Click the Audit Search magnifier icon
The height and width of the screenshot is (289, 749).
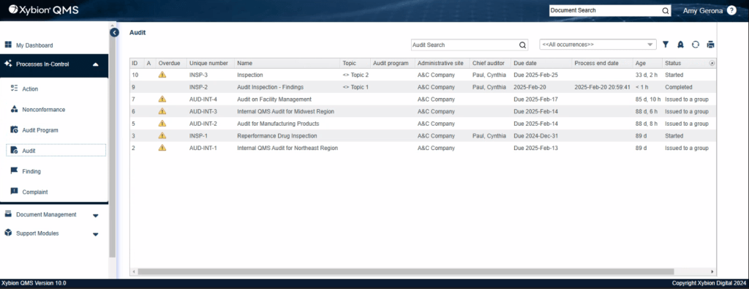(522, 45)
